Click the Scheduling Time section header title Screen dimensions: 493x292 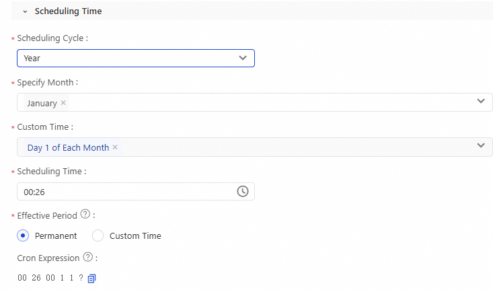click(x=68, y=11)
